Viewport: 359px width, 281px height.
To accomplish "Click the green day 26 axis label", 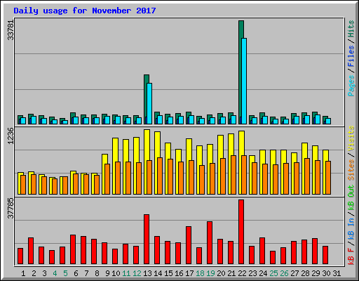I will click(284, 273).
